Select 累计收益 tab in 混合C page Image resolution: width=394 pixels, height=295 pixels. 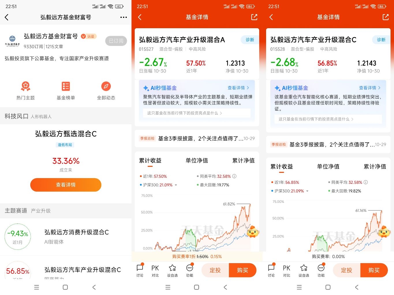click(281, 167)
